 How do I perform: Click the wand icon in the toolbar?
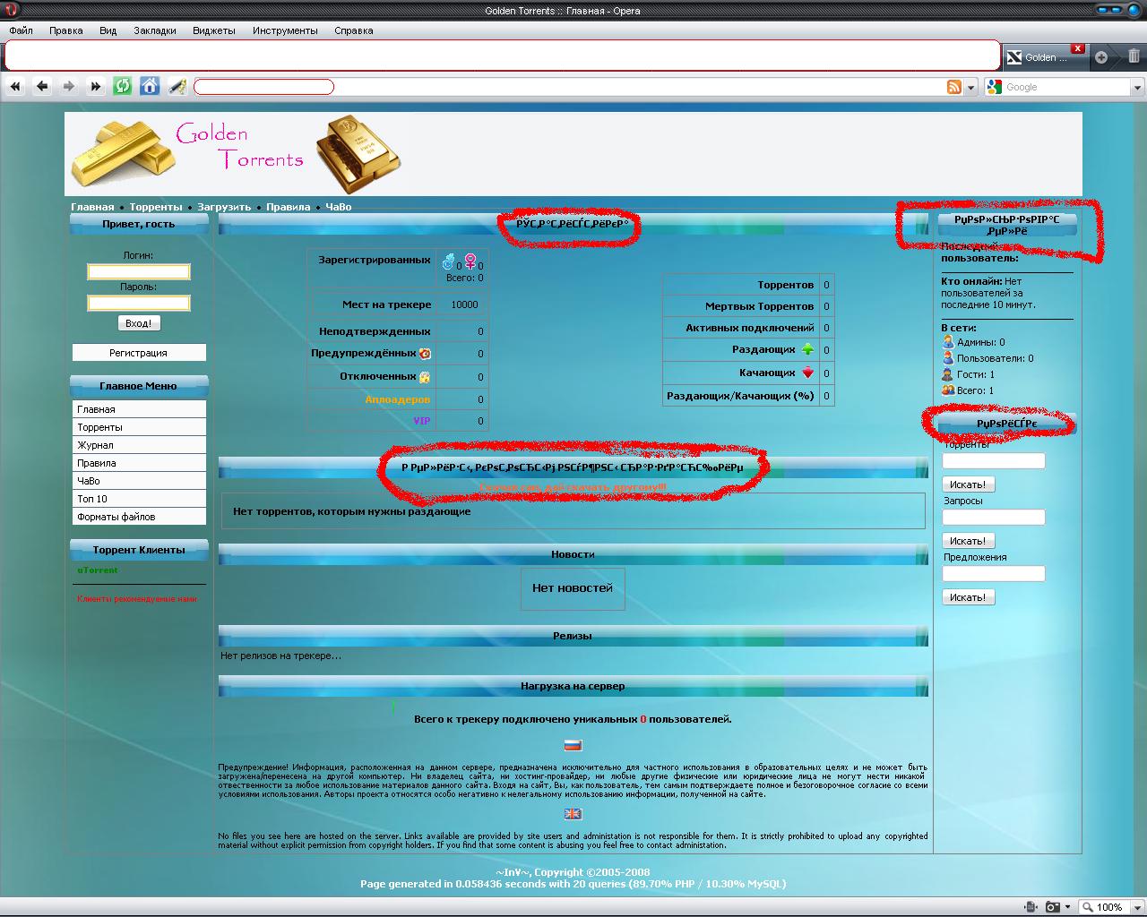click(177, 86)
